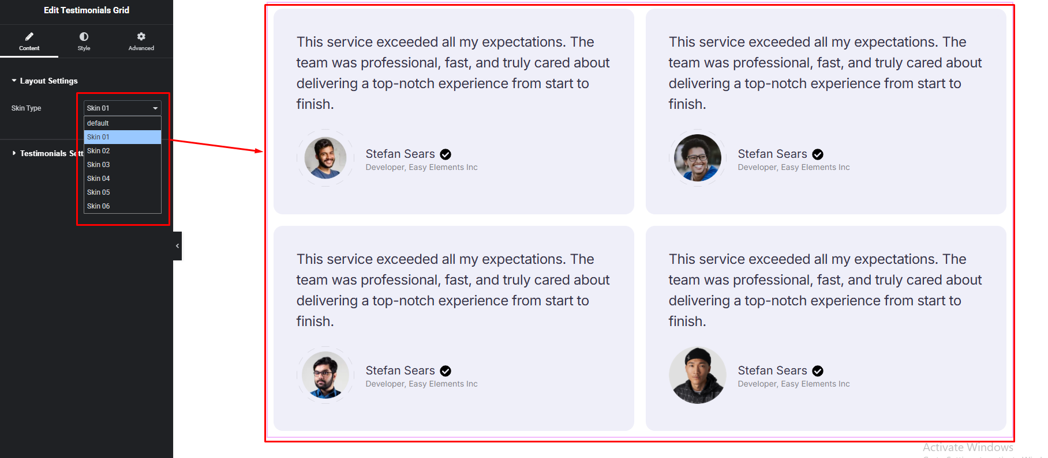Screen dimensions: 1048x458
Task: Click the top-left testimonial avatar photo
Action: (325, 158)
